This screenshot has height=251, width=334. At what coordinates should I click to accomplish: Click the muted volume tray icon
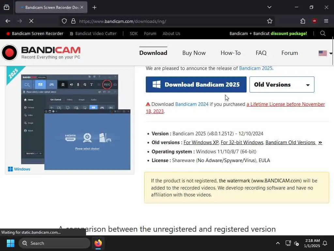296,243
